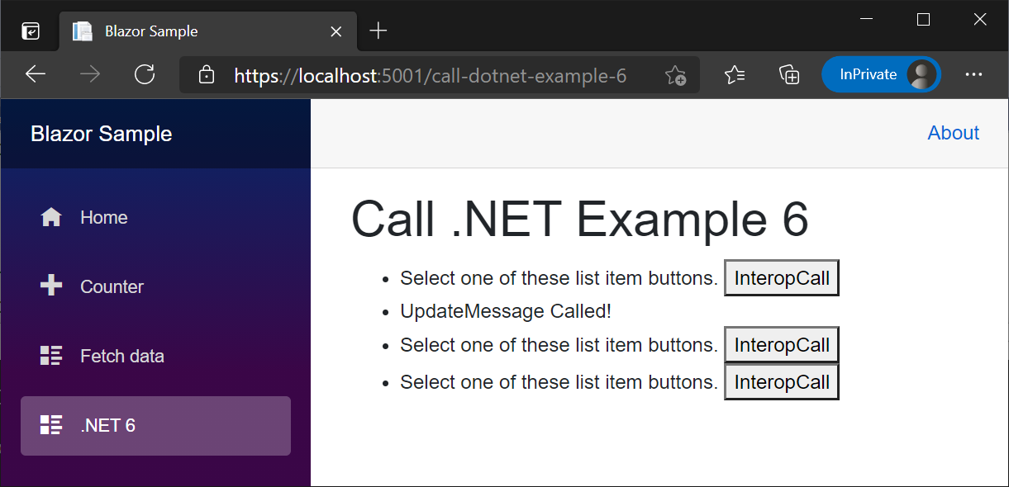Click the grid icon beside Fetch data

[x=50, y=355]
